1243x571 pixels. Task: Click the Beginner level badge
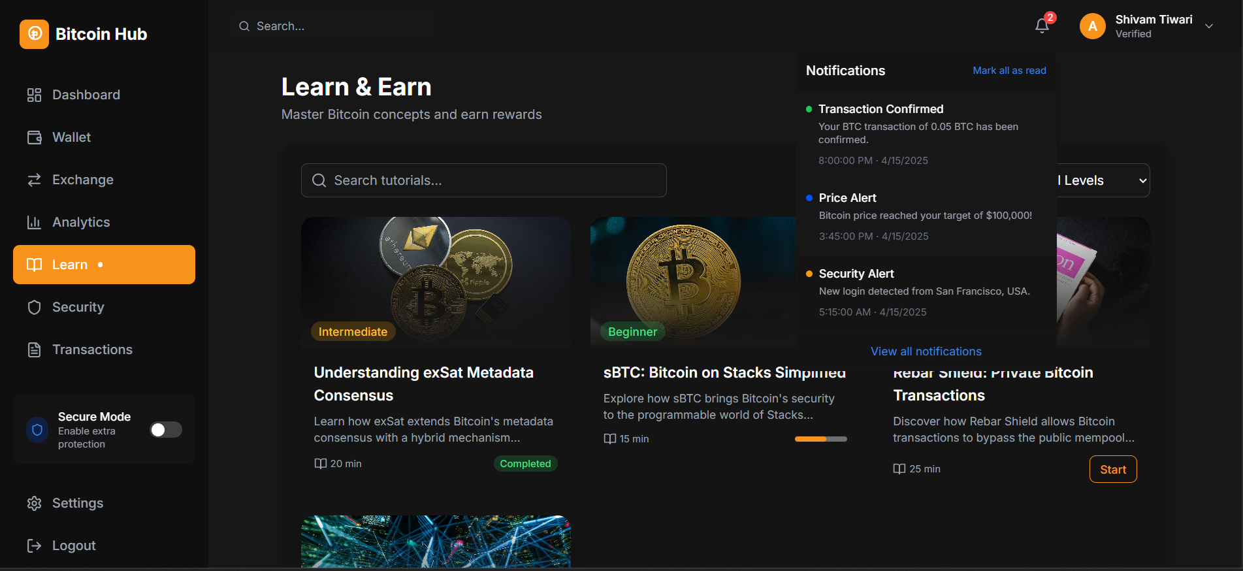[632, 332]
